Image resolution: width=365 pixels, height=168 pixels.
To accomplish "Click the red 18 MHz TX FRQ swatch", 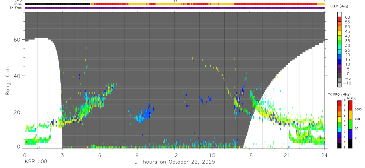I will (339, 103).
